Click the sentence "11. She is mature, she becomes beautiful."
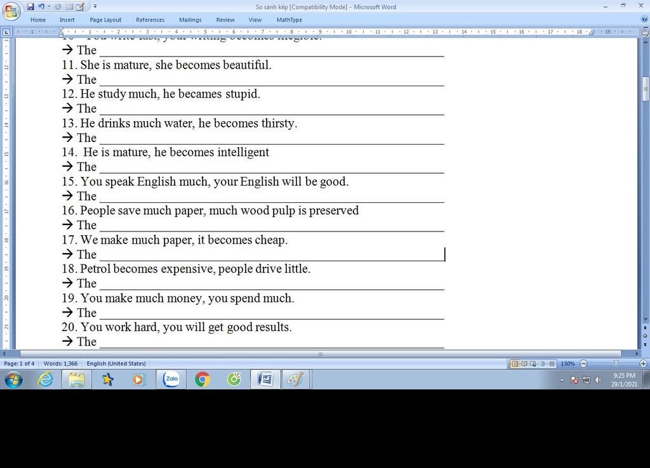The height and width of the screenshot is (468, 650). point(167,65)
